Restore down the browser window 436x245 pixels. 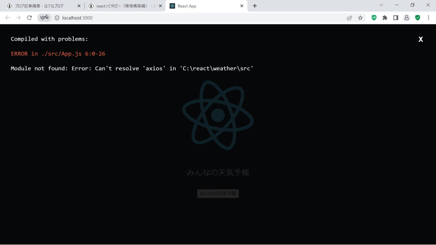point(412,5)
